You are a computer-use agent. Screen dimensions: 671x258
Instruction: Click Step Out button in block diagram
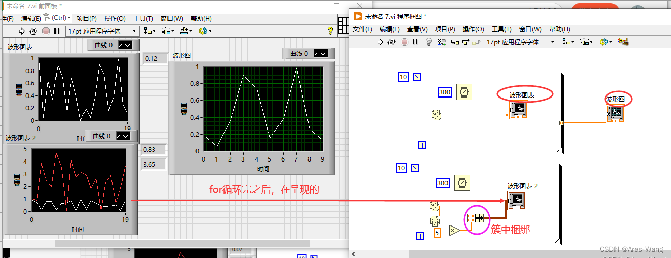tap(476, 42)
